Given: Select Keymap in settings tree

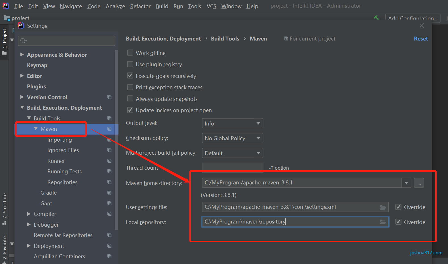Looking at the screenshot, I should pyautogui.click(x=37, y=65).
